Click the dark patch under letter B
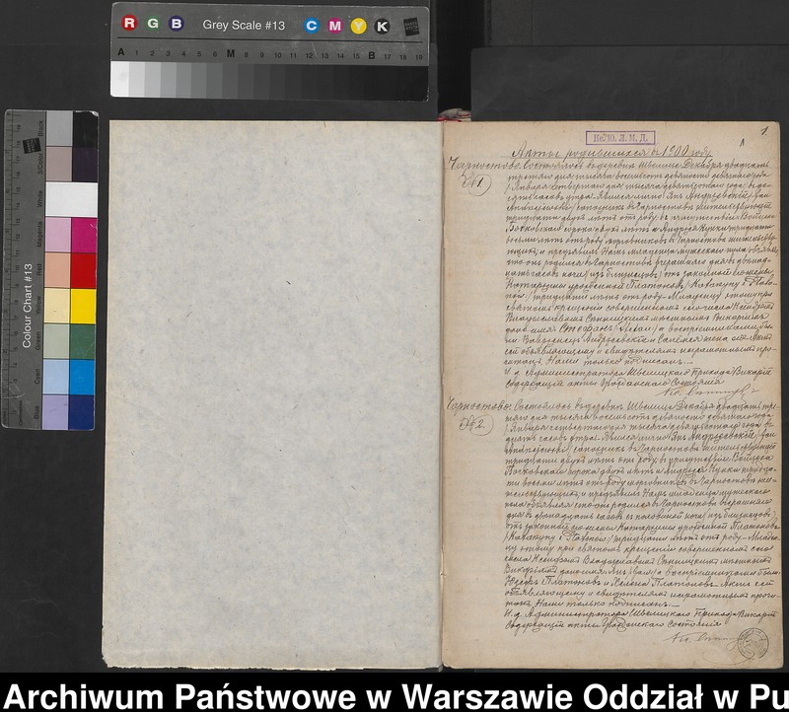This screenshot has height=712, width=789. click(x=372, y=83)
